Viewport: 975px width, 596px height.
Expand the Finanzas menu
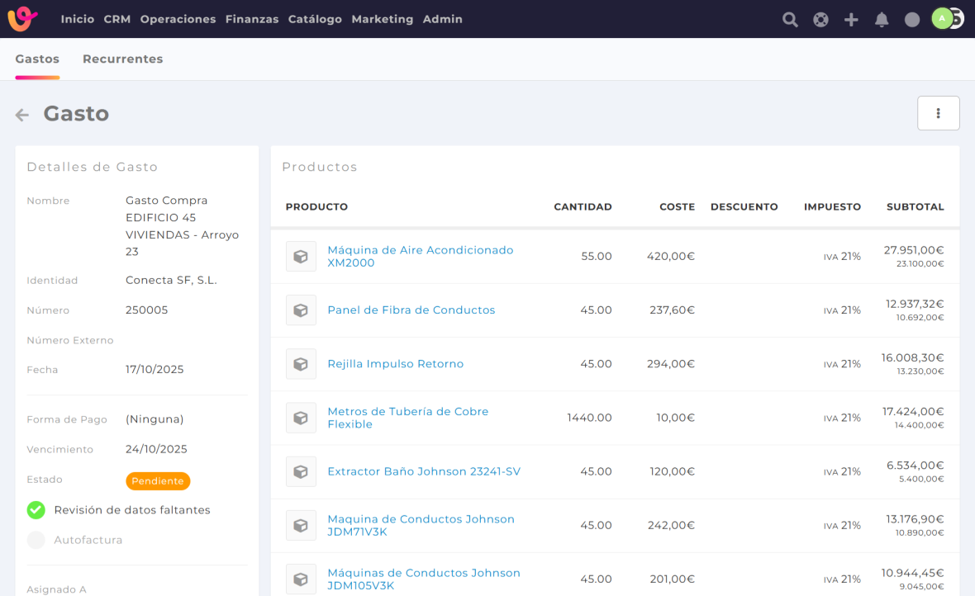251,19
